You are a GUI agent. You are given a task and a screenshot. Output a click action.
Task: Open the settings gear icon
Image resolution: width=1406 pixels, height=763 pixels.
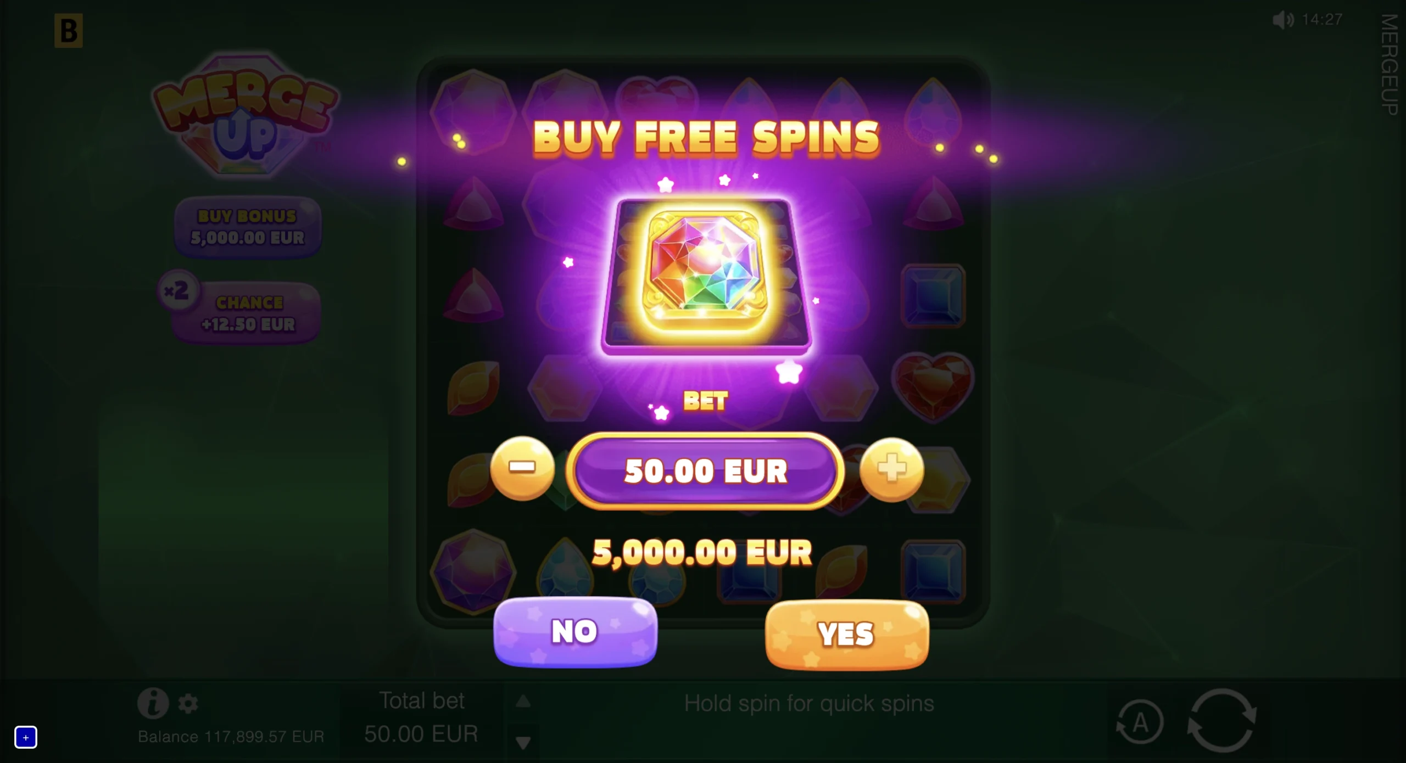[x=188, y=703]
